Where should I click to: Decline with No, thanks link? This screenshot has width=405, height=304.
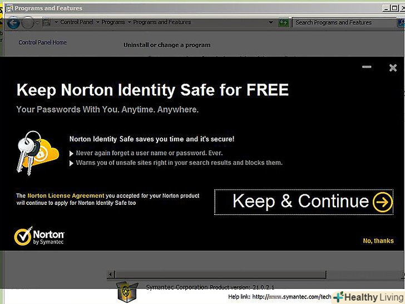(x=378, y=241)
